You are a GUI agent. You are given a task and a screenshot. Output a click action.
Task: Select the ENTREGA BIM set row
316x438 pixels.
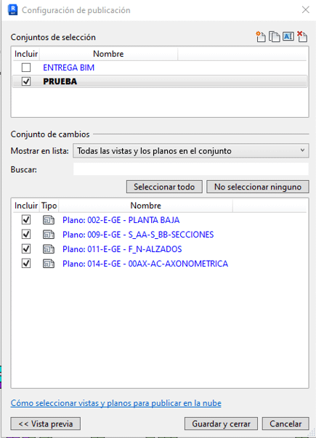click(160, 68)
